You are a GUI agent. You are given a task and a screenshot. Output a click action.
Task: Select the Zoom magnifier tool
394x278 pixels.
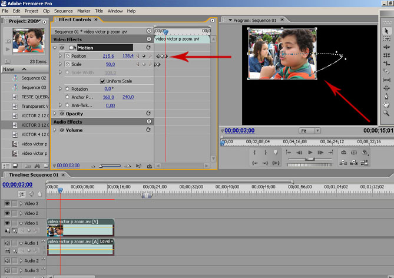tap(386, 112)
